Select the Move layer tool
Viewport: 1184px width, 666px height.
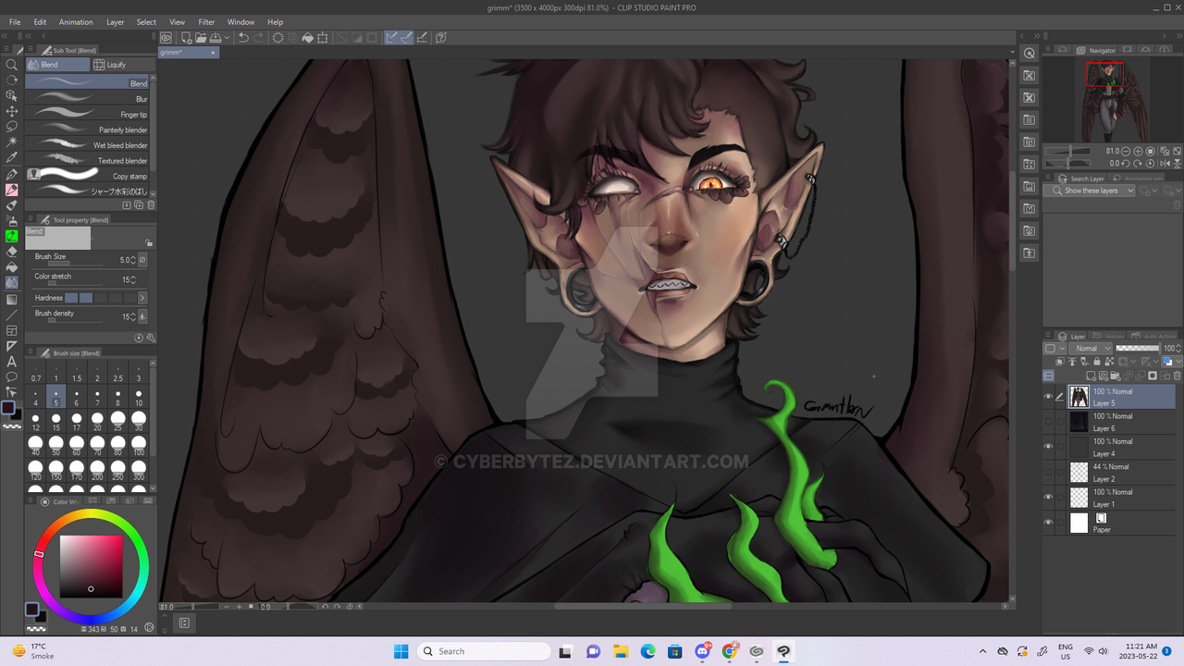[x=12, y=111]
